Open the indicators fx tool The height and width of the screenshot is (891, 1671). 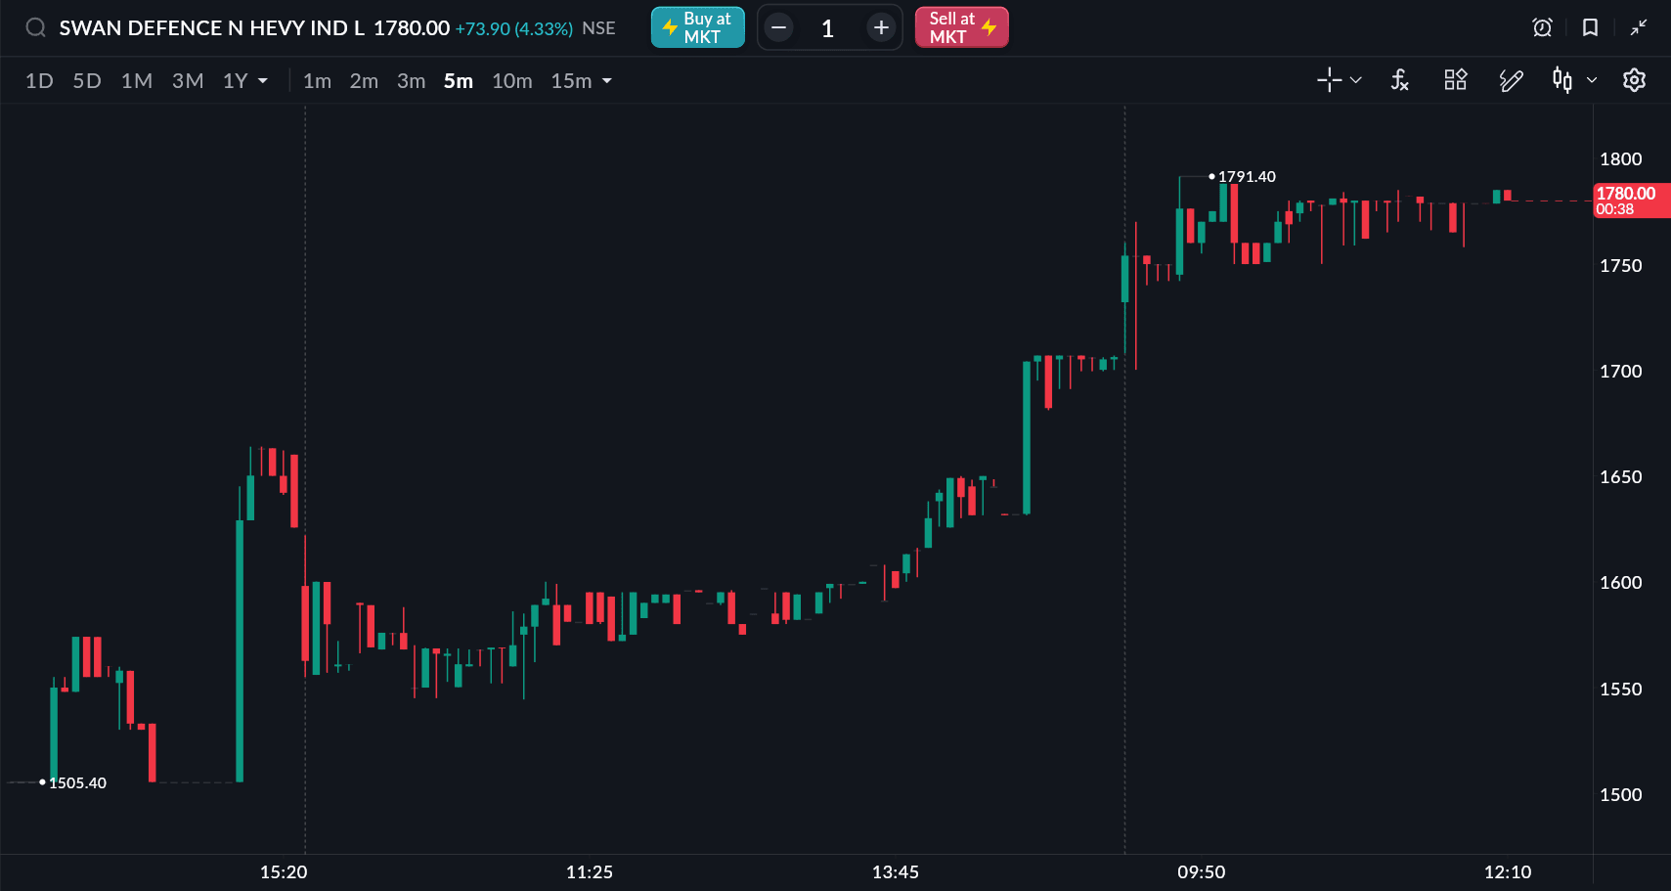point(1399,80)
